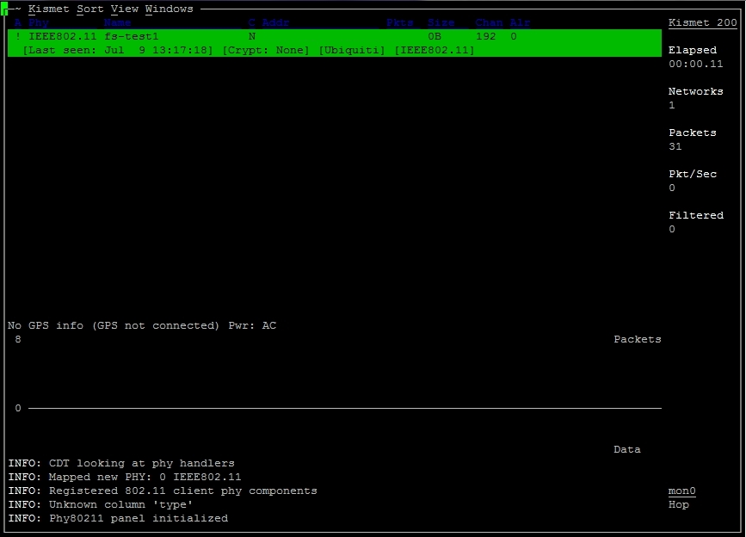Image resolution: width=746 pixels, height=537 pixels.
Task: Open the Windows menu
Action: point(170,9)
